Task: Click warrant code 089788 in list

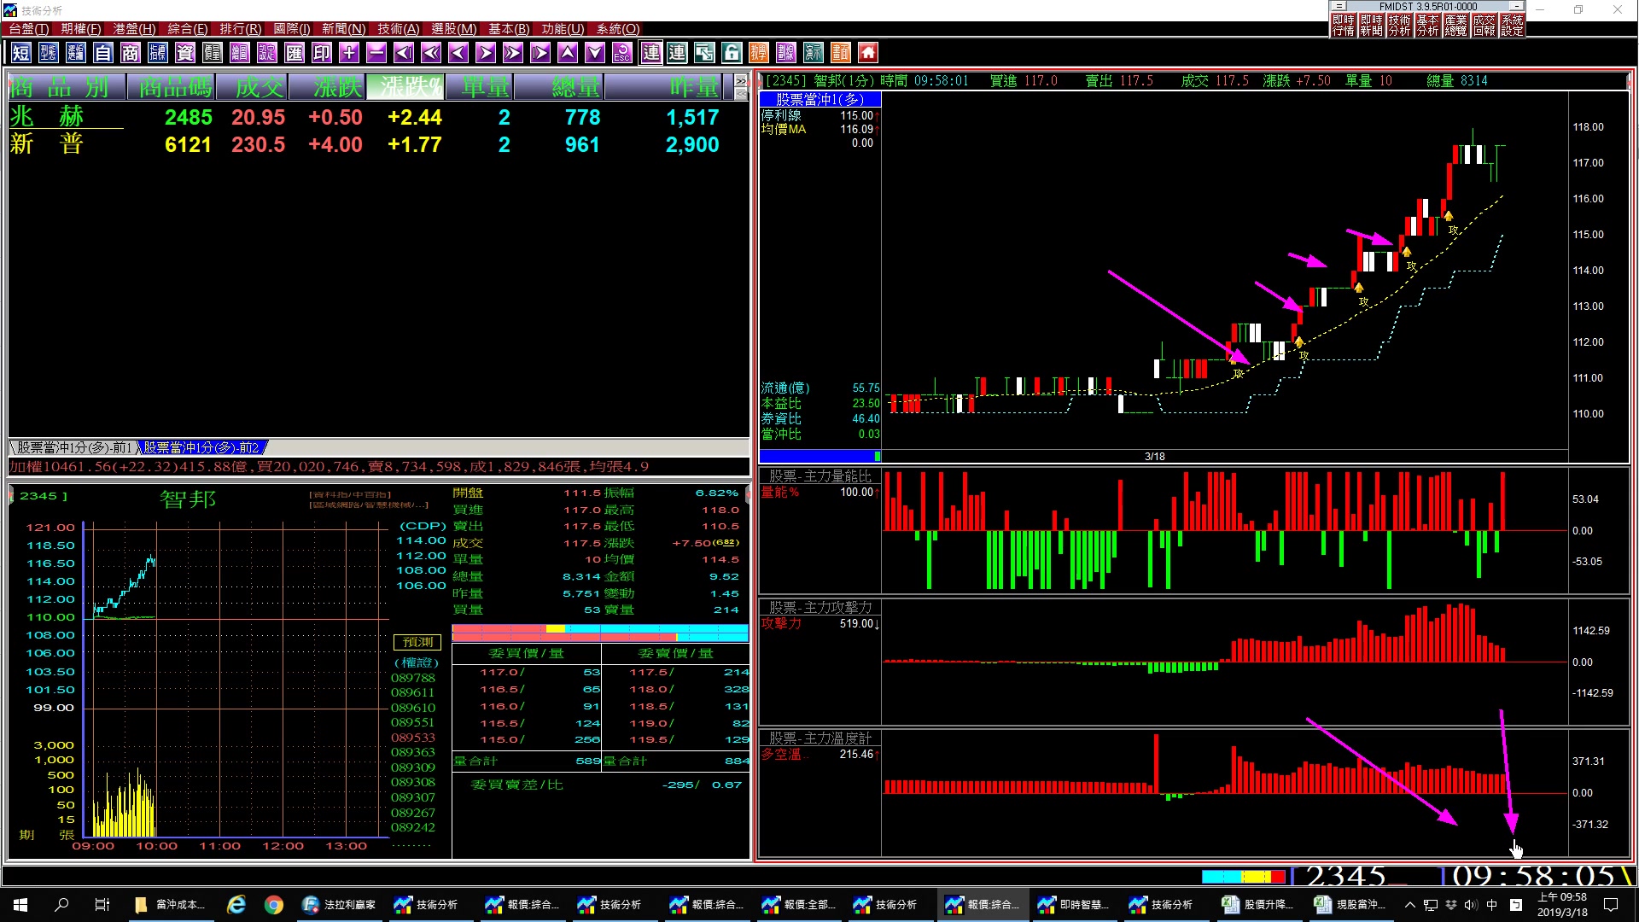Action: pos(413,678)
